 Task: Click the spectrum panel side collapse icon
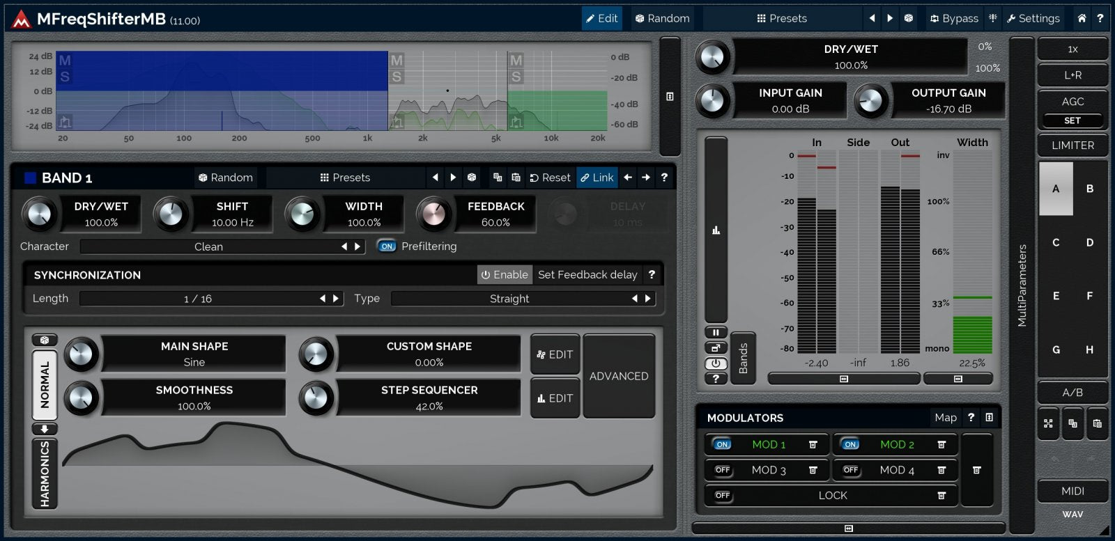pyautogui.click(x=670, y=97)
